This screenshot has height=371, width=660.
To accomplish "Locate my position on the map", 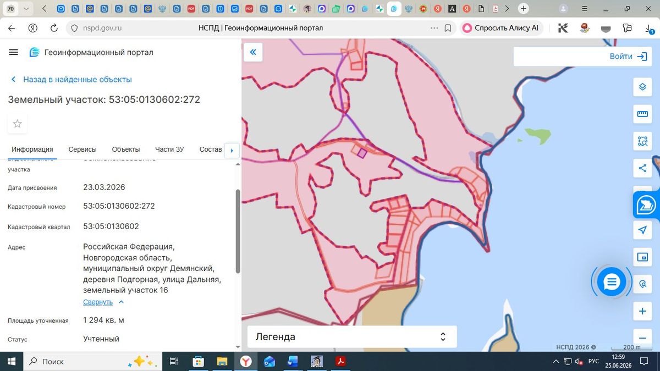I will [x=642, y=230].
